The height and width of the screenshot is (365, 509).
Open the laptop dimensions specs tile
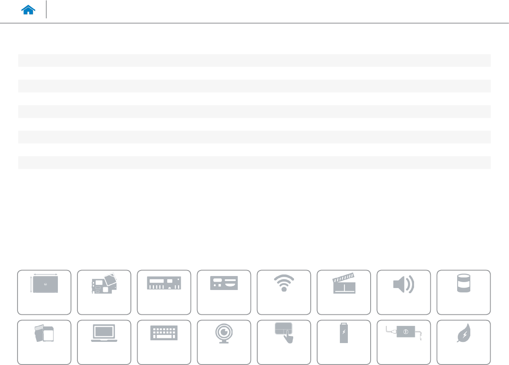pos(44,292)
